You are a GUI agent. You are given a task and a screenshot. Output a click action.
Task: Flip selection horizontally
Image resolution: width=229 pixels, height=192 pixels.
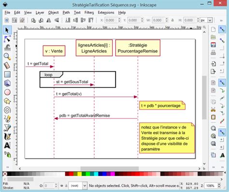[49, 20]
